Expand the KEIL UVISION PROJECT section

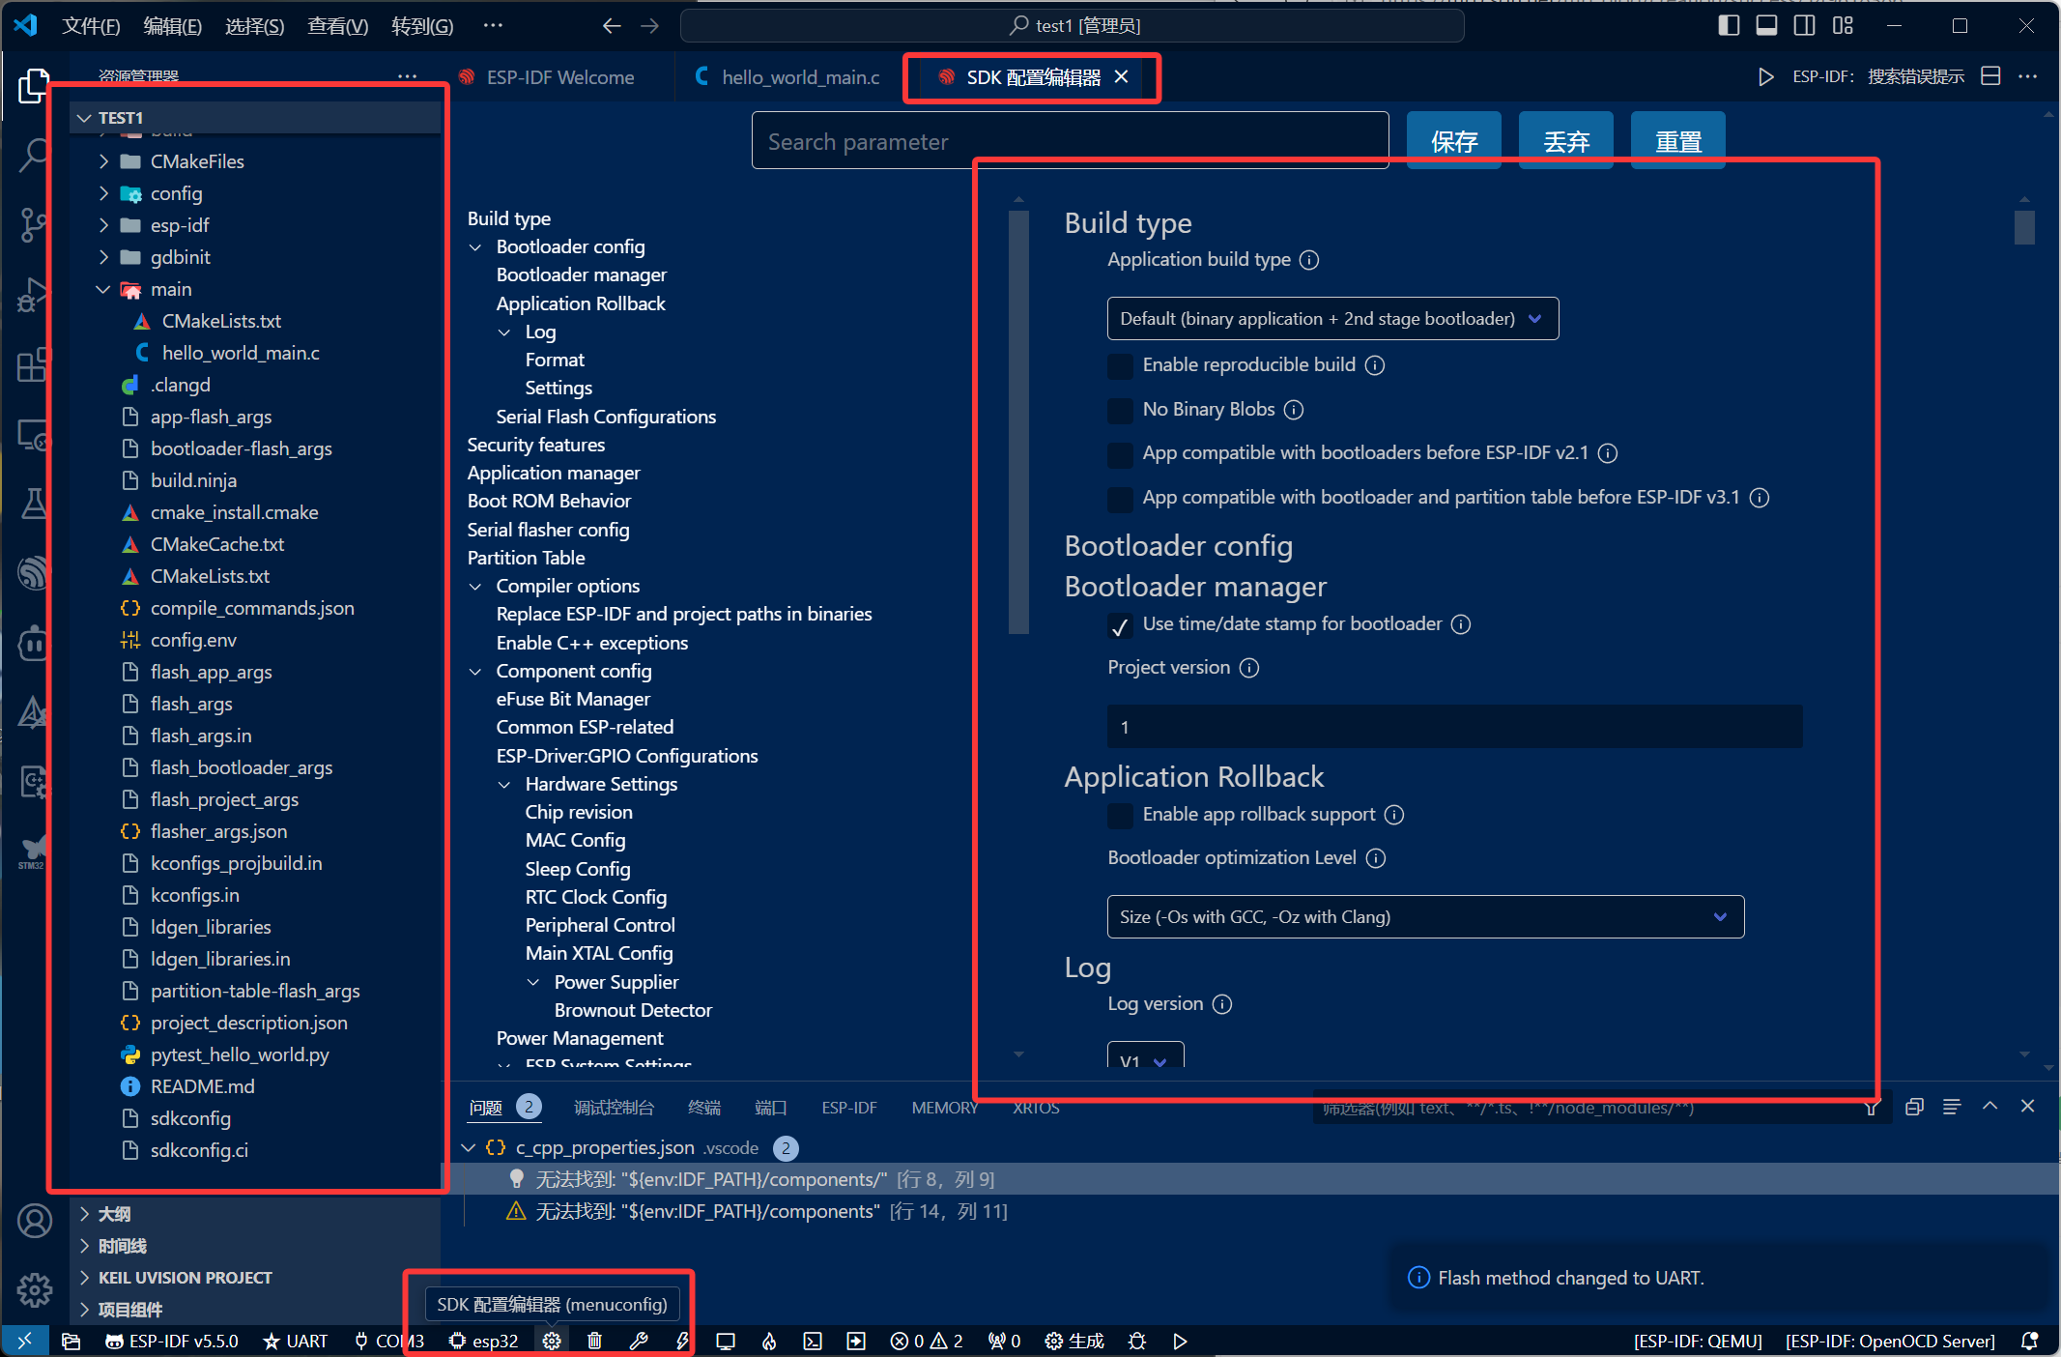click(185, 1278)
